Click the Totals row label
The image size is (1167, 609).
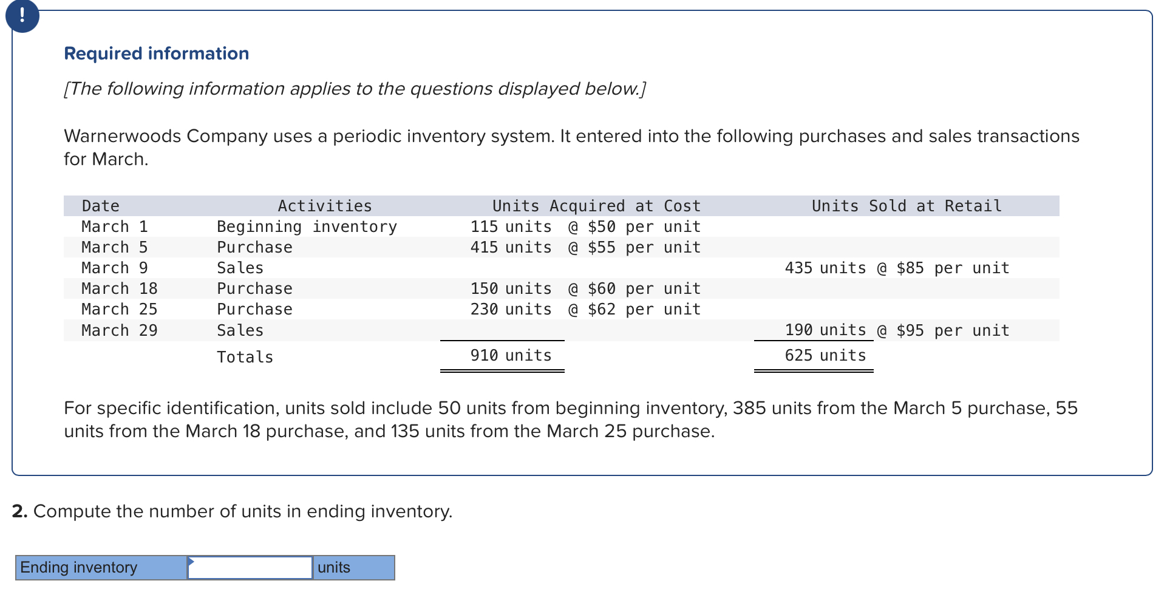[245, 356]
